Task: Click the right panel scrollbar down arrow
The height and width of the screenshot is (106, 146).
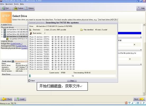Action: pos(144,94)
